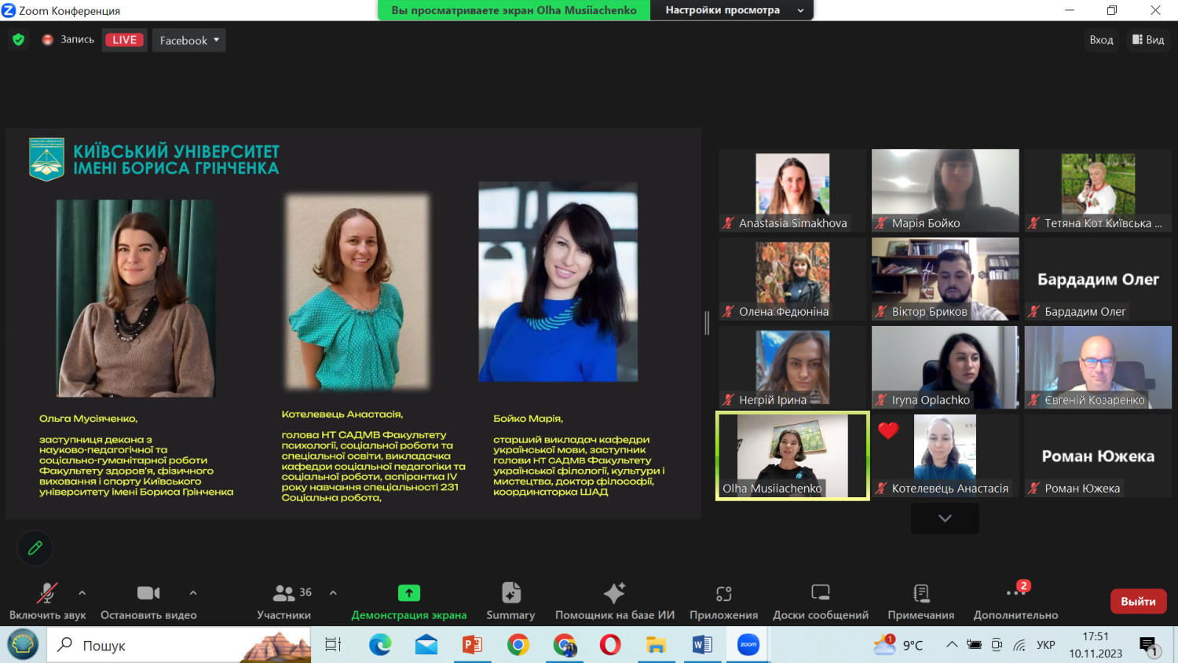Click the Вход sign-in button
Image resolution: width=1178 pixels, height=663 pixels.
tap(1101, 39)
